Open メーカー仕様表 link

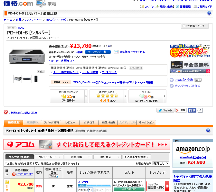pos(90,72)
